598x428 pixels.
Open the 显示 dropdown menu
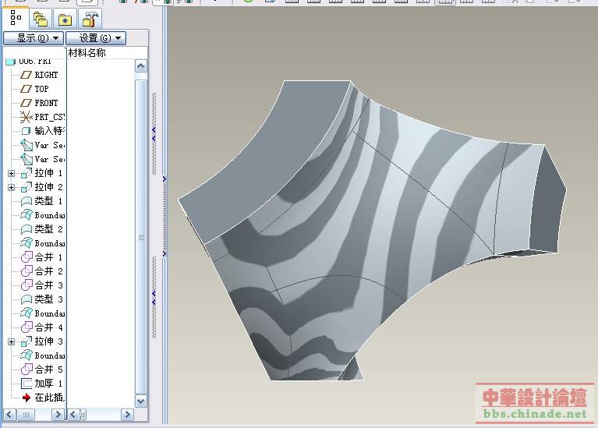pyautogui.click(x=33, y=37)
